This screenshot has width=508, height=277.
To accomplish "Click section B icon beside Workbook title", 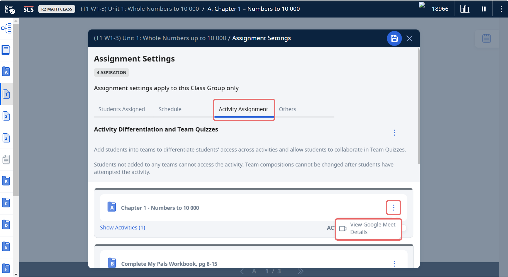I will coord(112,263).
